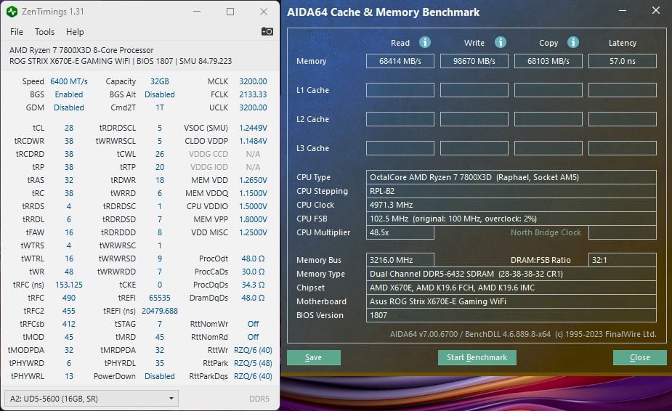Click the tRFC (ns) value 153.125
The height and width of the screenshot is (411, 672).
point(68,285)
